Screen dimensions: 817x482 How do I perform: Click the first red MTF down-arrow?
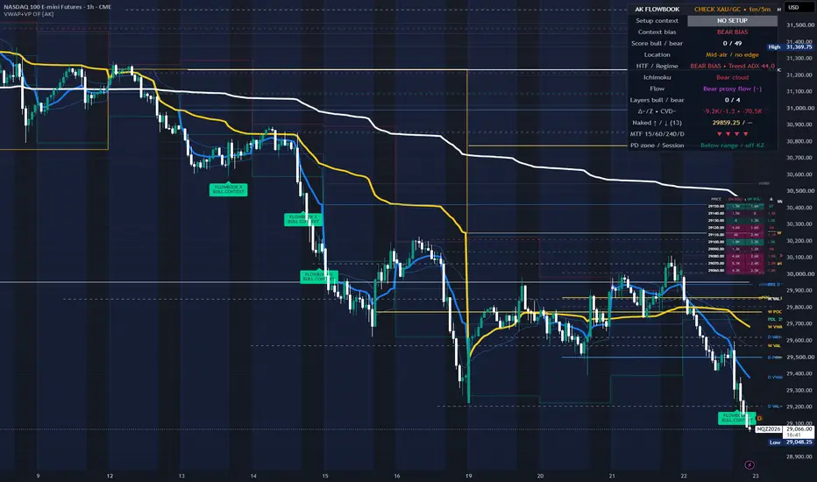pos(719,134)
